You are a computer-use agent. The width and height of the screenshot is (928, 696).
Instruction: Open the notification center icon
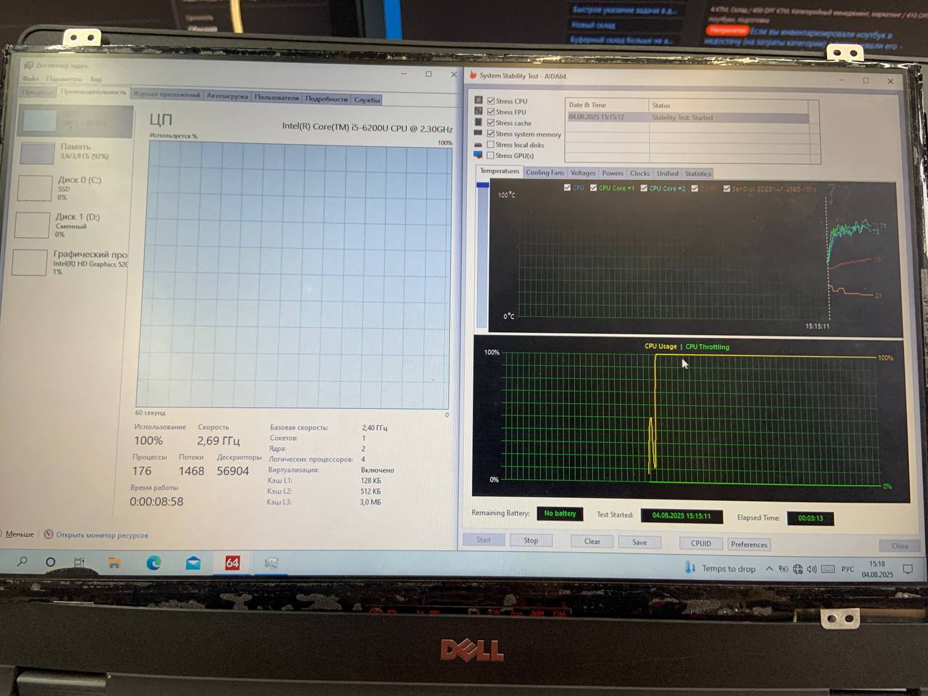coord(907,569)
